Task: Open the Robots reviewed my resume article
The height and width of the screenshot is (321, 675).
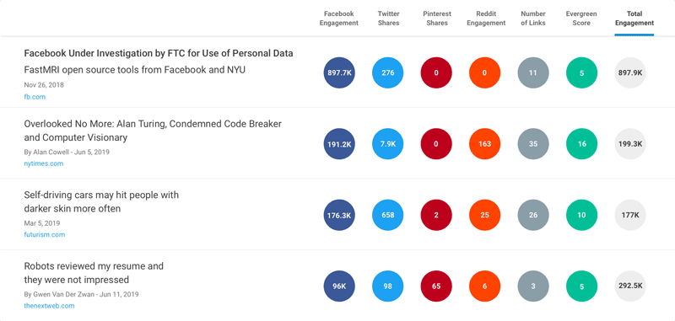Action: 94,273
